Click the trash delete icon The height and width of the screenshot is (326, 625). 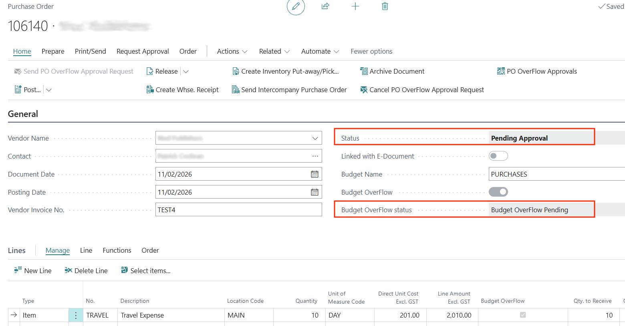(x=385, y=6)
